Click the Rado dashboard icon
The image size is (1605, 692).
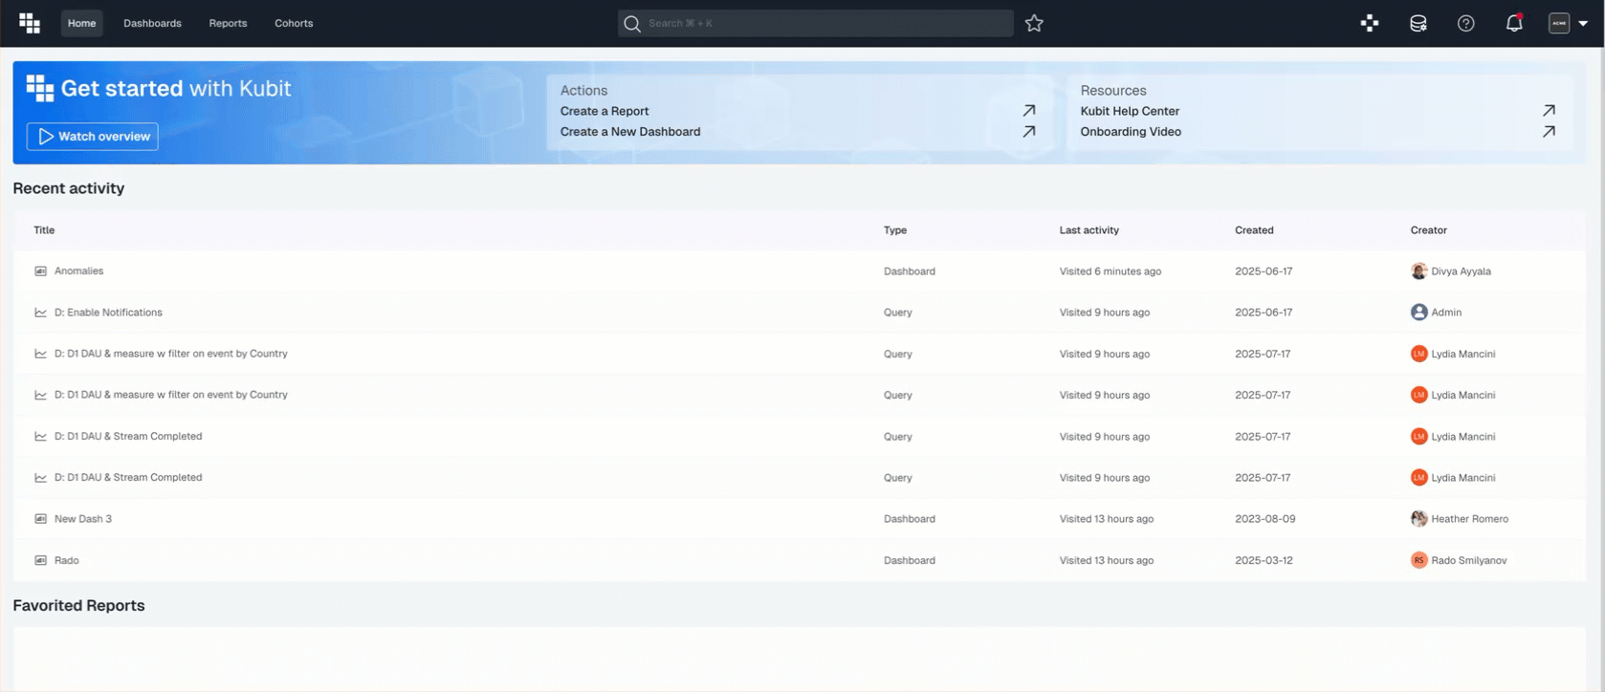(40, 560)
